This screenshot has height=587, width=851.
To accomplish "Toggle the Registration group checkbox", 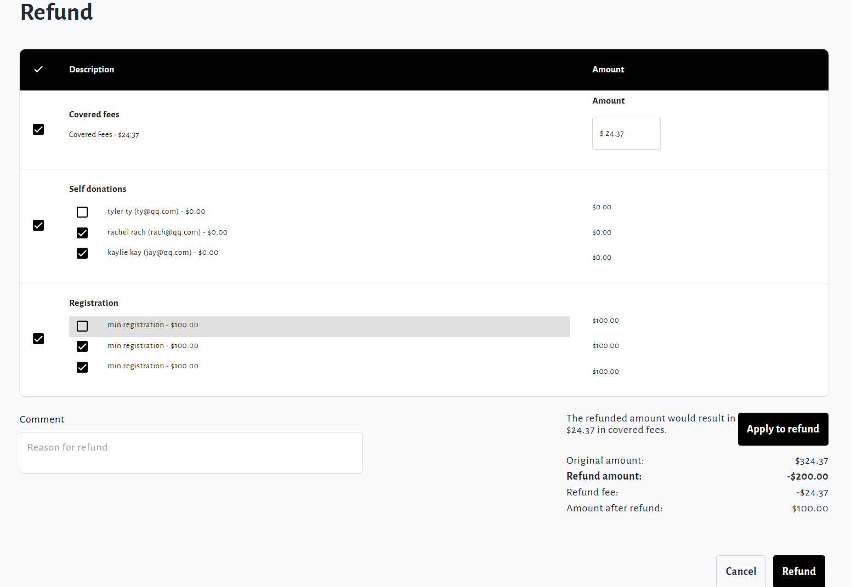I will click(38, 339).
